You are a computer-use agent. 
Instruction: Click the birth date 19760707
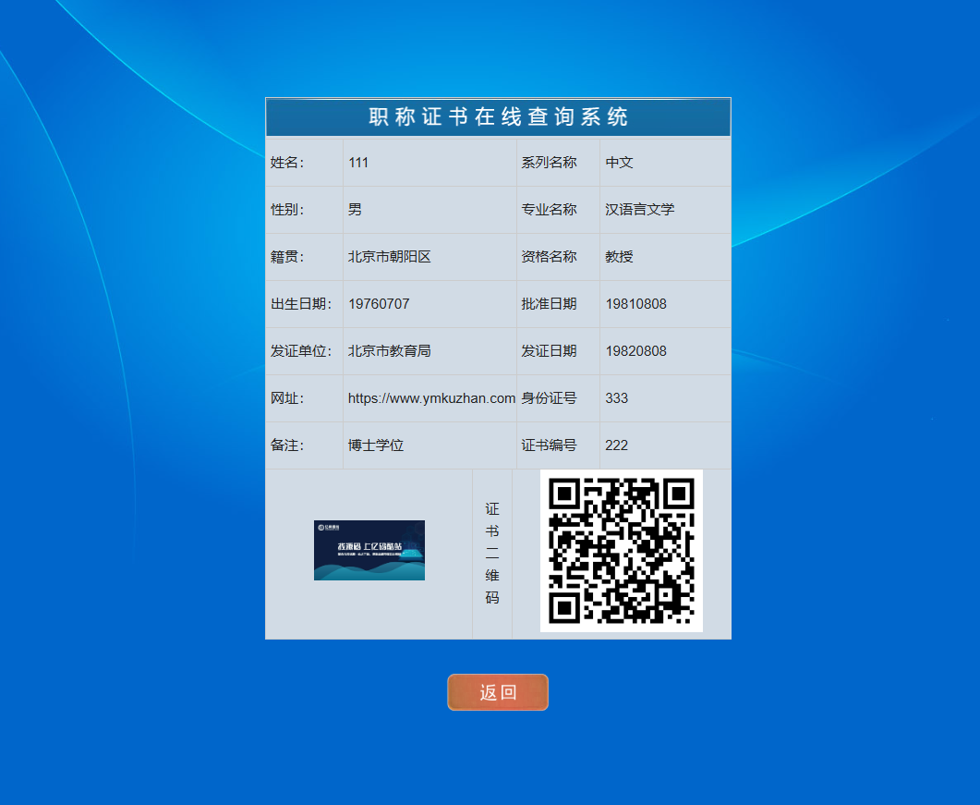pyautogui.click(x=381, y=303)
